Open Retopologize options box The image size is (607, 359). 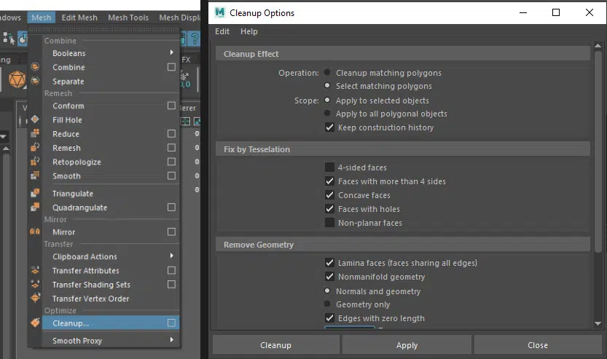coord(171,162)
